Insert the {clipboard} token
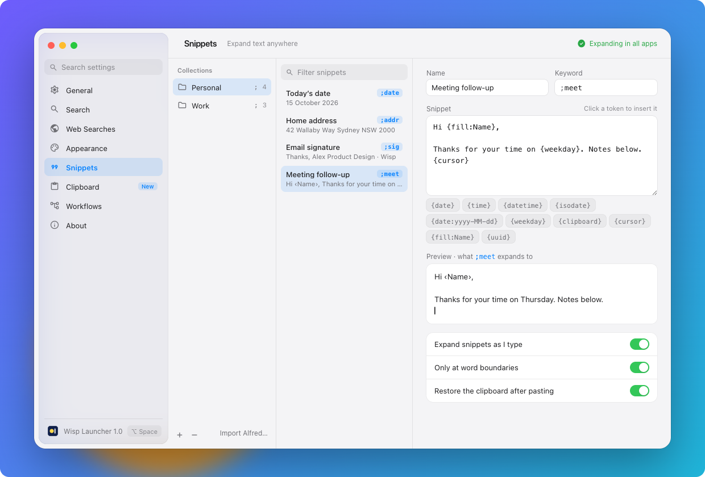The height and width of the screenshot is (477, 705). tap(580, 221)
